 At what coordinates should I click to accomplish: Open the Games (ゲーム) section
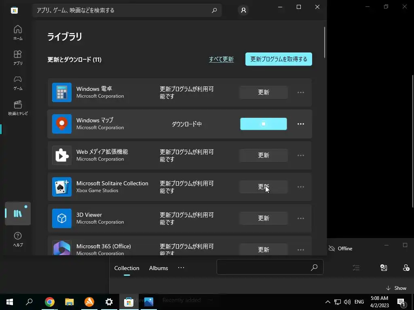(18, 83)
